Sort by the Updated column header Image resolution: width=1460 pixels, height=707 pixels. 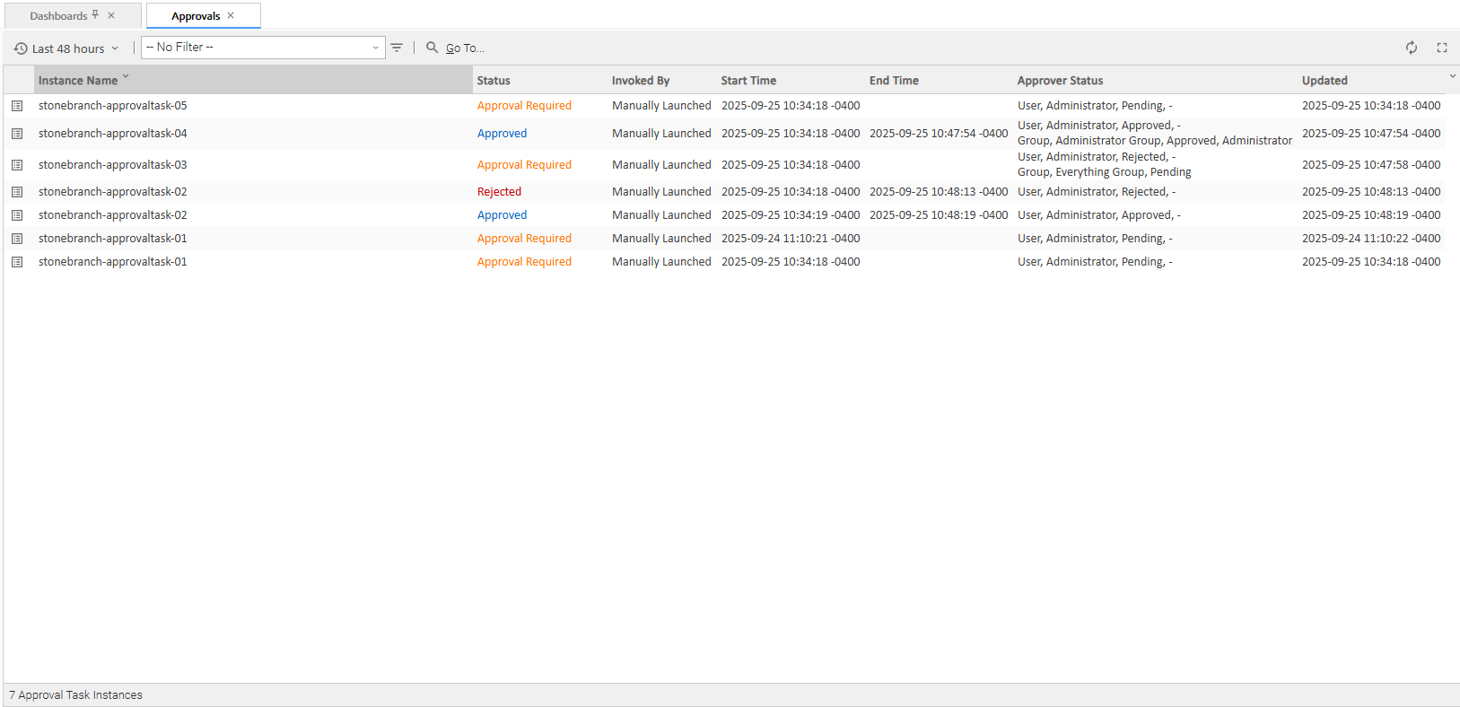click(x=1324, y=81)
